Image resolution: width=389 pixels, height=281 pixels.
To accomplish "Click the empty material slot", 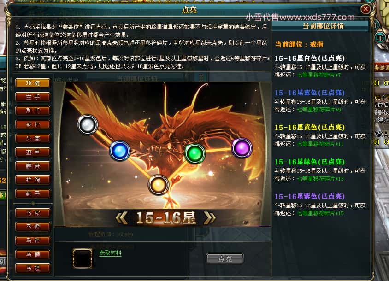I will click(x=83, y=258).
